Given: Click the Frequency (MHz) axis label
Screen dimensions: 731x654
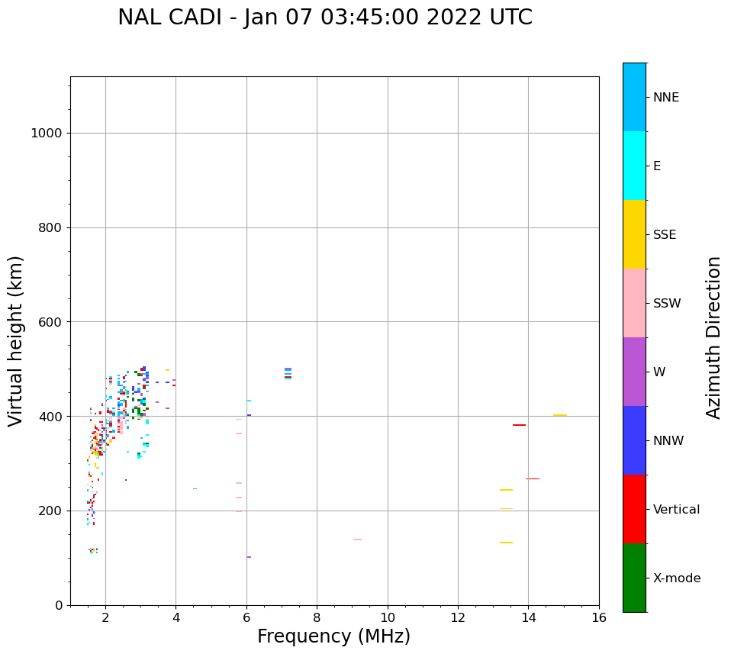Looking at the screenshot, I should click(x=333, y=636).
